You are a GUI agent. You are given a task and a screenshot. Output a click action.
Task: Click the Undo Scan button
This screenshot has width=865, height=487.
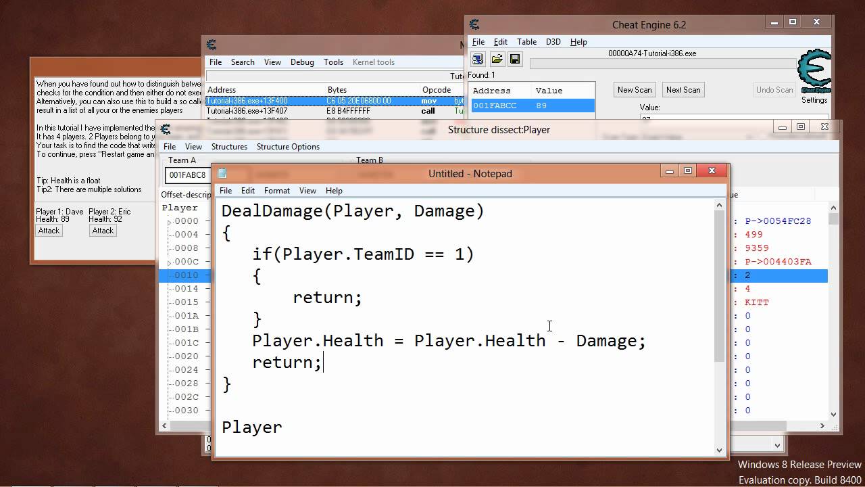coord(774,90)
